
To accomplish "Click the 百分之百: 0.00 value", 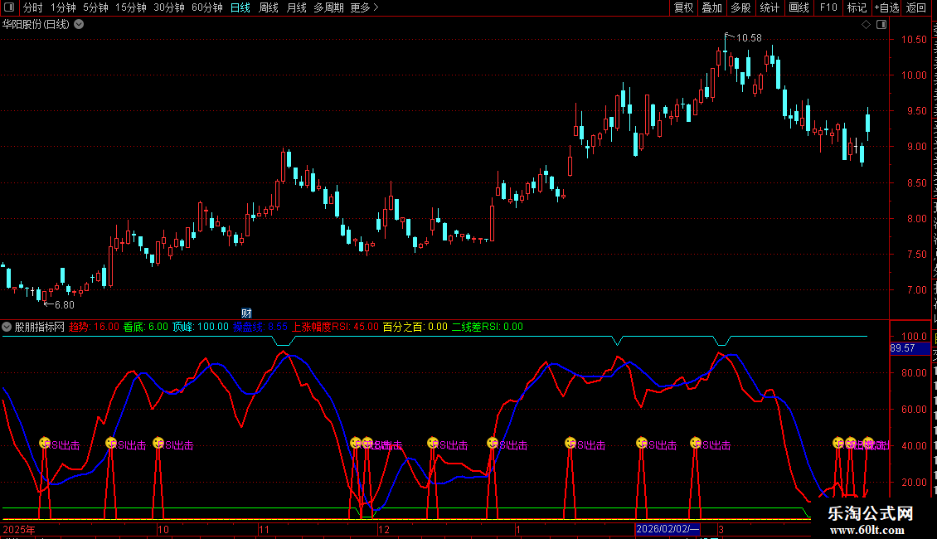I will pos(415,327).
